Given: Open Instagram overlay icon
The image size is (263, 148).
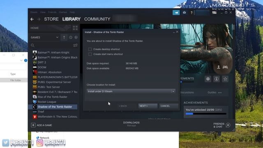Looking at the screenshot, I should coord(40,143).
